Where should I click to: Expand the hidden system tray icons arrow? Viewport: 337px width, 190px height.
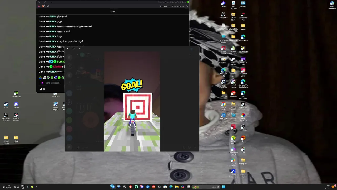[36, 187]
